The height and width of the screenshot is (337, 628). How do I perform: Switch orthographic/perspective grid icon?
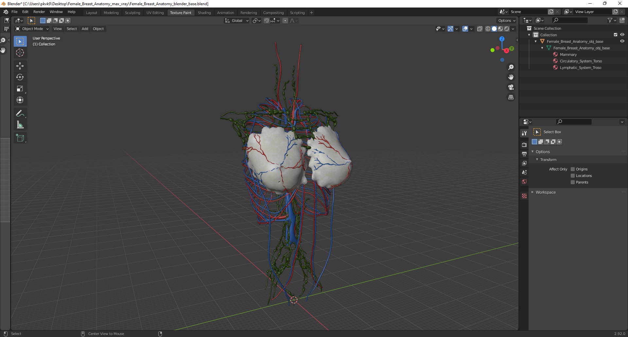point(511,97)
